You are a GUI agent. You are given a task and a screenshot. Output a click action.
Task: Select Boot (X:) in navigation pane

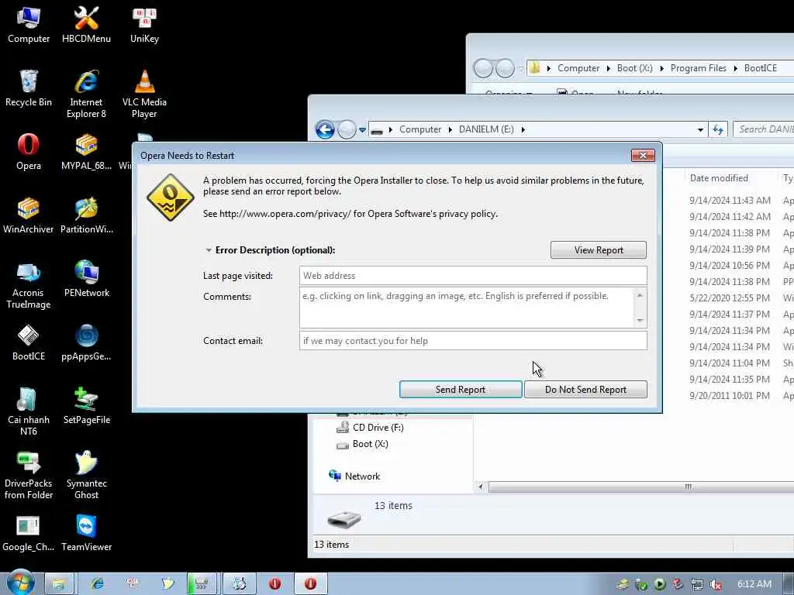click(x=363, y=444)
